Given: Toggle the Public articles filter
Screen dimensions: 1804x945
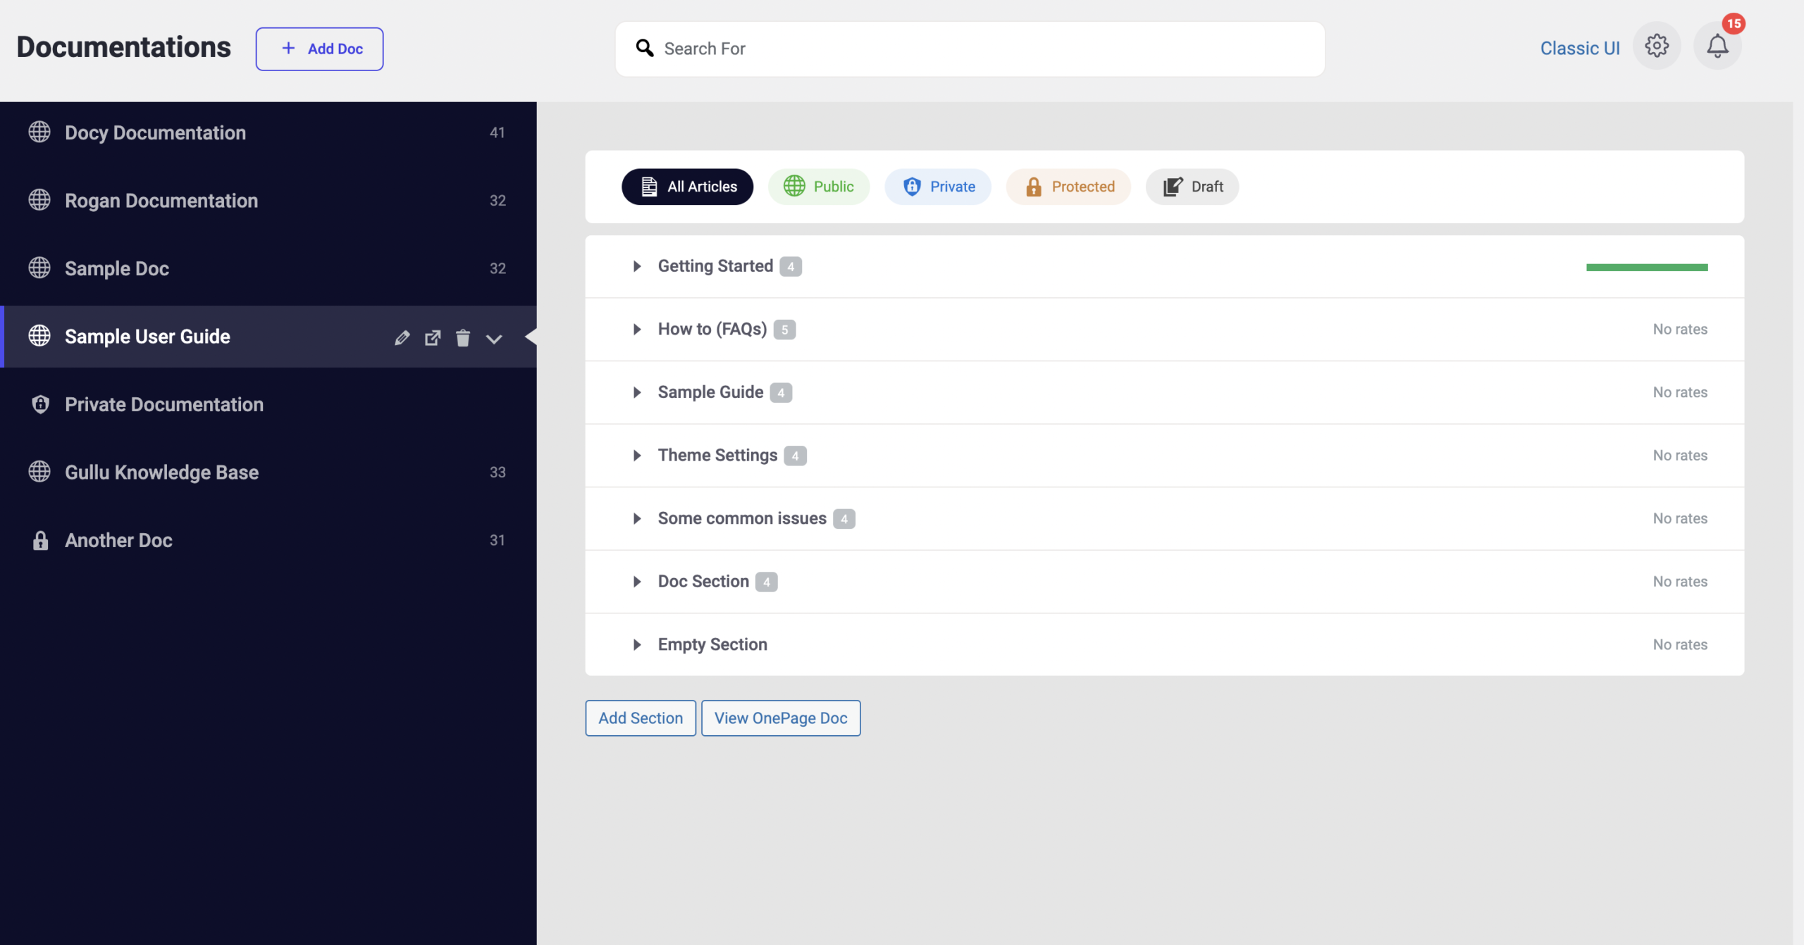Looking at the screenshot, I should [818, 184].
